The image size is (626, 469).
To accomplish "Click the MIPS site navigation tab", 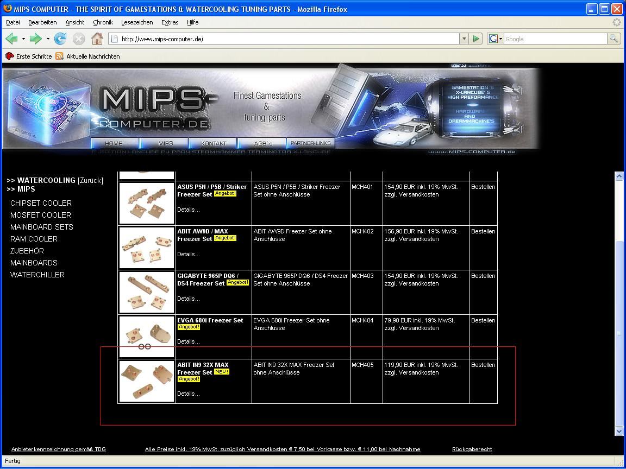I will click(x=165, y=143).
